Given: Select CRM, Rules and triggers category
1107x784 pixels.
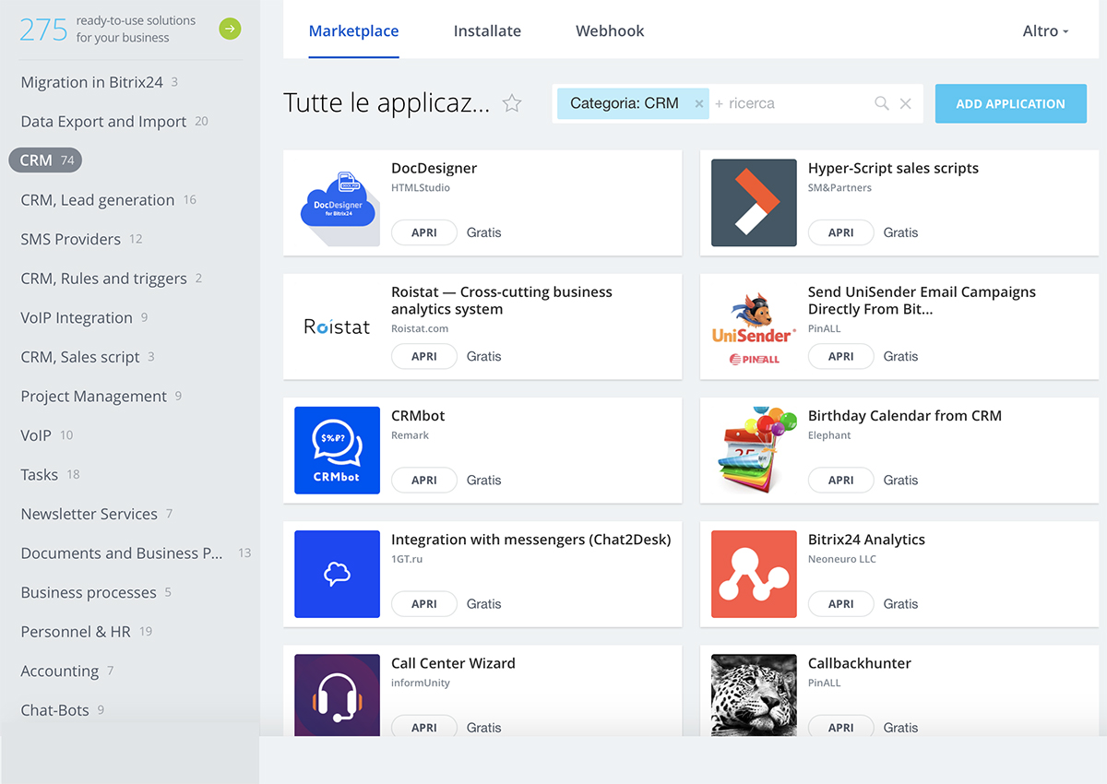Looking at the screenshot, I should [x=111, y=279].
